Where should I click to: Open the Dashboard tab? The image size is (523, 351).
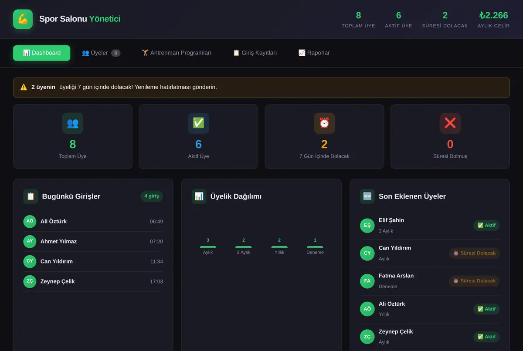[x=42, y=53]
